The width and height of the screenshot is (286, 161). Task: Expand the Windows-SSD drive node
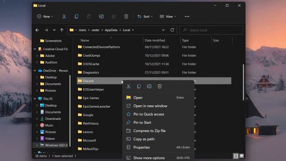pyautogui.click(x=37, y=145)
